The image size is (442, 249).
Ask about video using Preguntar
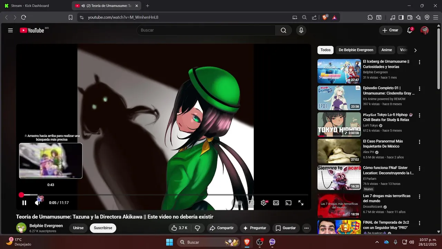254,228
